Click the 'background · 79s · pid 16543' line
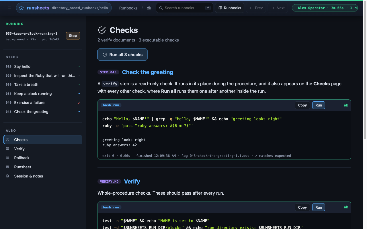The height and width of the screenshot is (229, 367). [x=32, y=39]
